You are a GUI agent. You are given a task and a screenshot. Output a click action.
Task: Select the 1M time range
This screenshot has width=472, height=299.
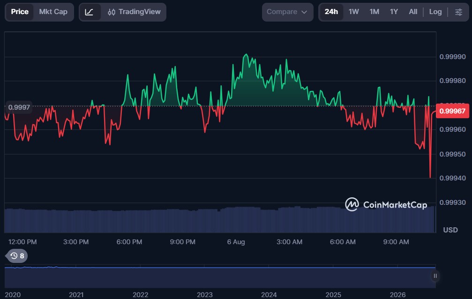(x=374, y=12)
